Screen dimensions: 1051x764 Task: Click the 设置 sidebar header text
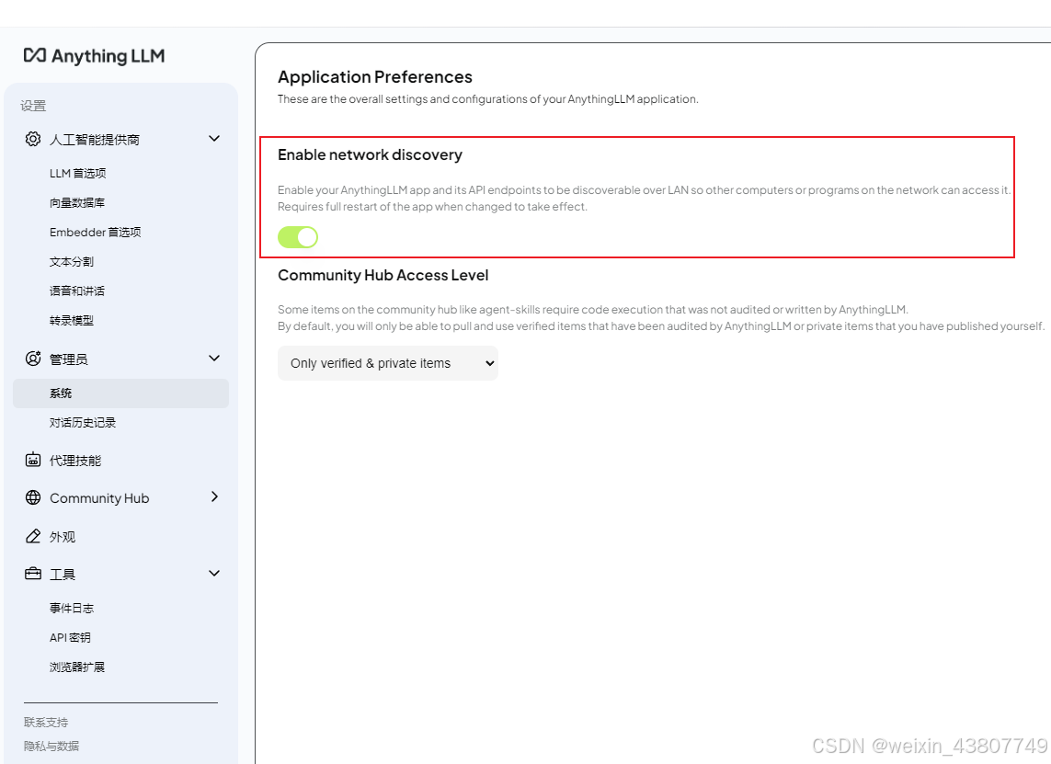point(33,106)
